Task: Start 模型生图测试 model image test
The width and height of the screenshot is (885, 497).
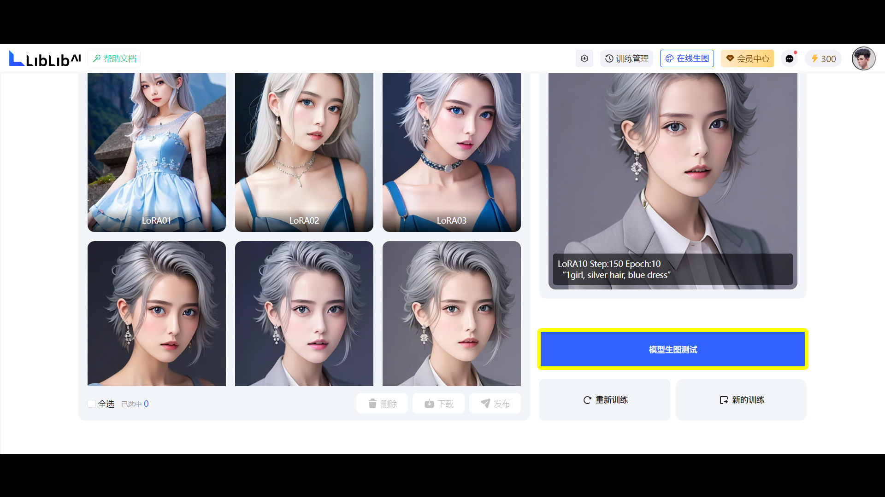Action: (x=673, y=350)
